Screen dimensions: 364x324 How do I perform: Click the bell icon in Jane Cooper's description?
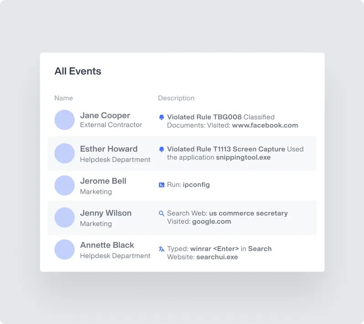pyautogui.click(x=161, y=117)
